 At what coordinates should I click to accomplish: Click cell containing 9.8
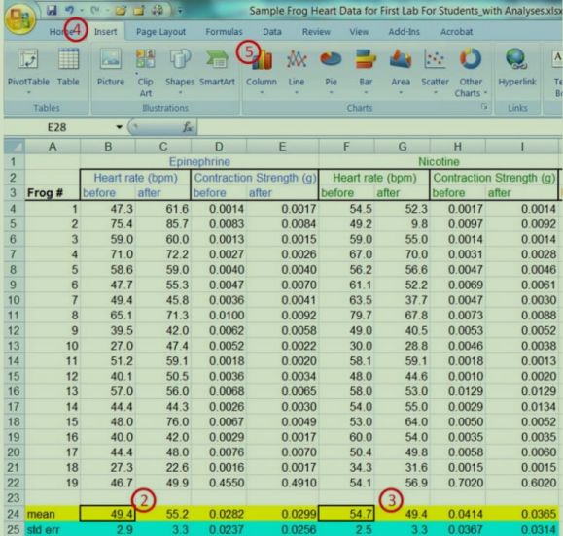point(403,223)
